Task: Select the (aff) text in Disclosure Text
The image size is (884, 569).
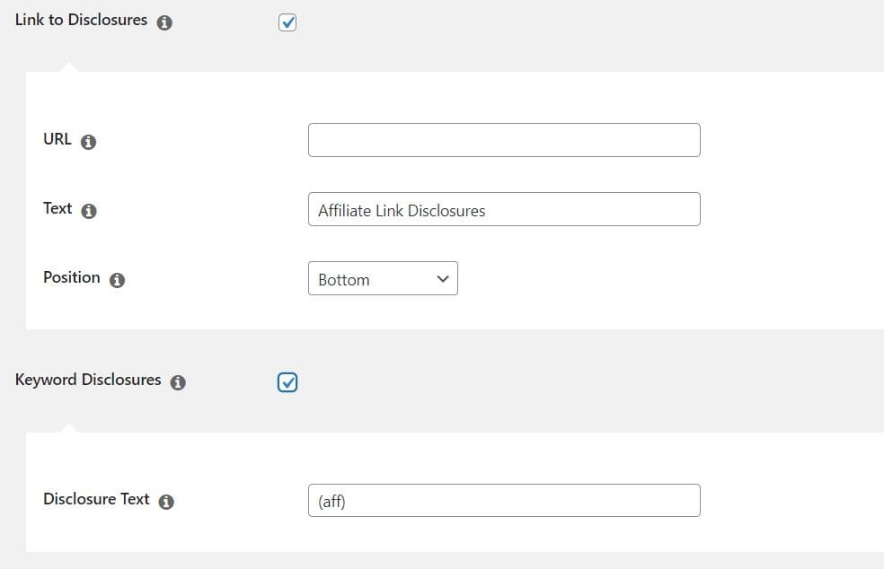Action: pos(331,501)
